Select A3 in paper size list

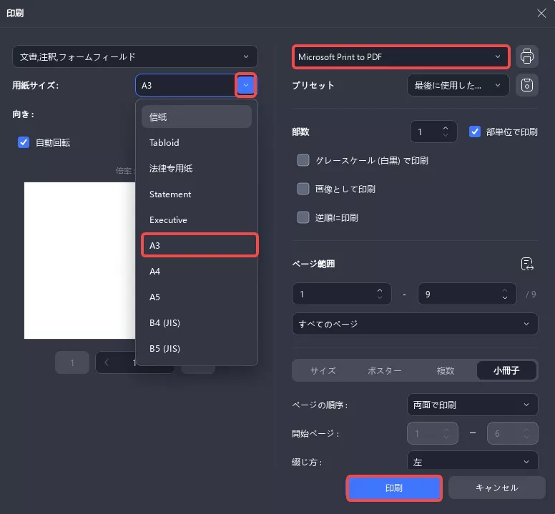coord(200,245)
